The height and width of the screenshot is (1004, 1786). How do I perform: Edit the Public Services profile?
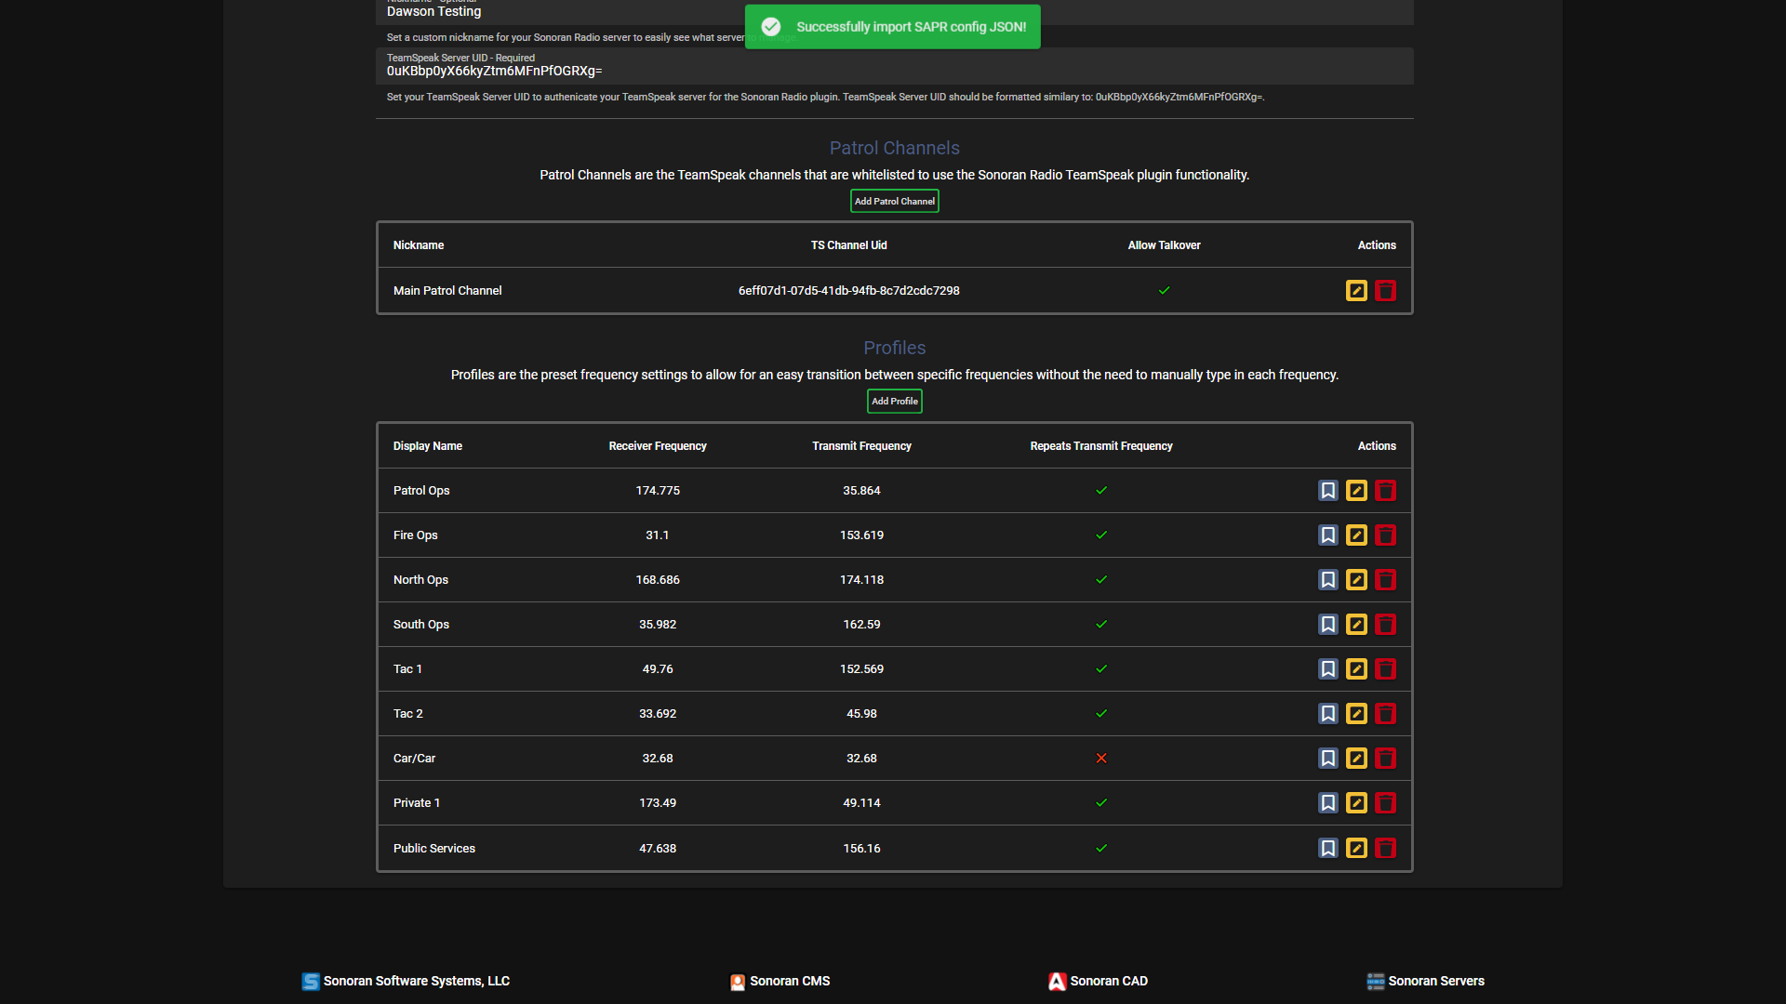(x=1356, y=848)
